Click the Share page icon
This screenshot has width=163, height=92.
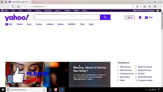[155, 6]
